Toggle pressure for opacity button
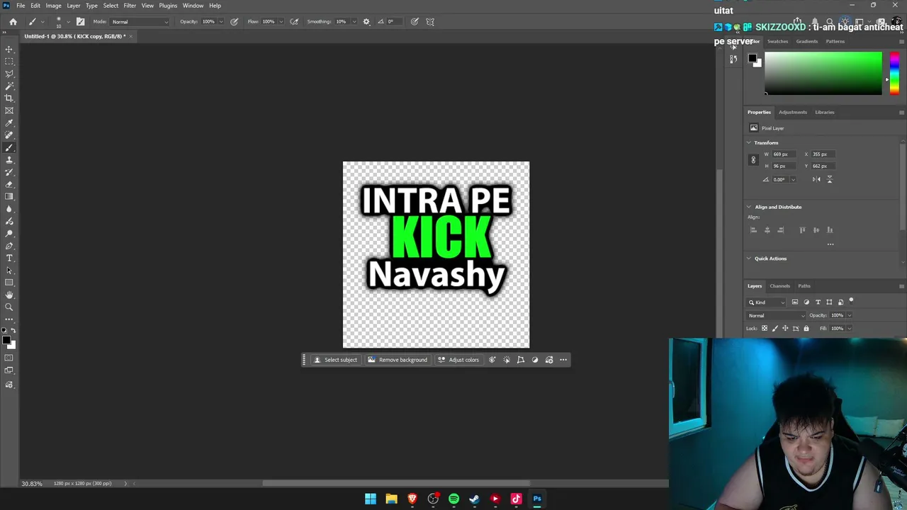Screen dimensions: 907x510 point(234,21)
